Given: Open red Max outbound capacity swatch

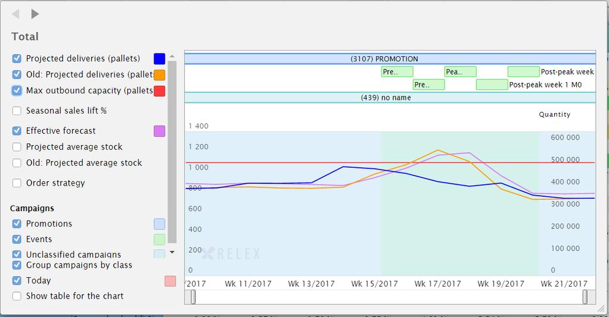Looking at the screenshot, I should (x=159, y=91).
